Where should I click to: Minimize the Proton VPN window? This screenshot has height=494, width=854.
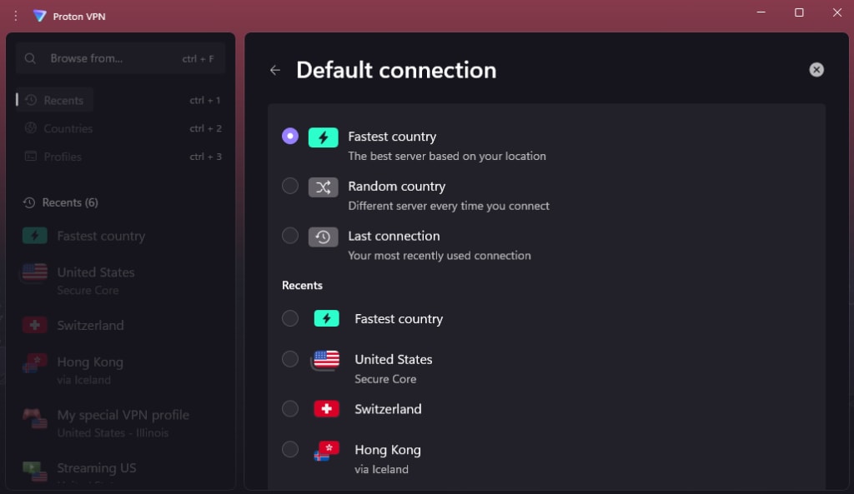tap(761, 12)
